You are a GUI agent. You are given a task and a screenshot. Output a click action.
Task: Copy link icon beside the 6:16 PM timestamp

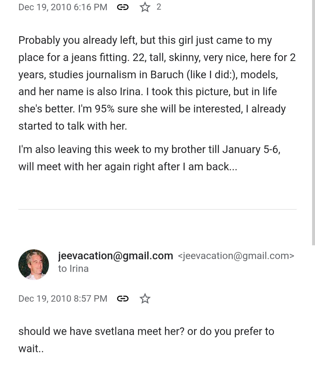(x=123, y=7)
